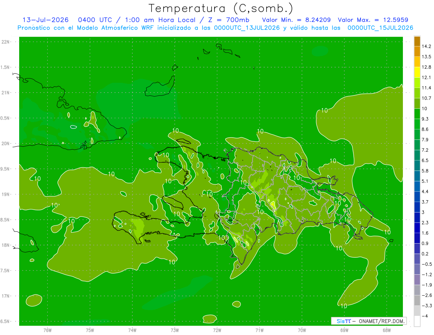The image size is (434, 335).
Task: Click colorbar value "9.3"
Action: (426, 119)
